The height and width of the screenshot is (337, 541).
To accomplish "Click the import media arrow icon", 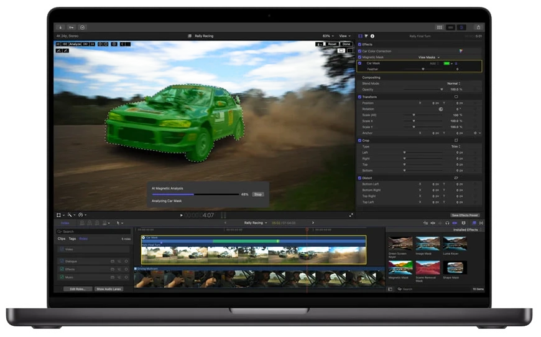I will click(x=60, y=27).
